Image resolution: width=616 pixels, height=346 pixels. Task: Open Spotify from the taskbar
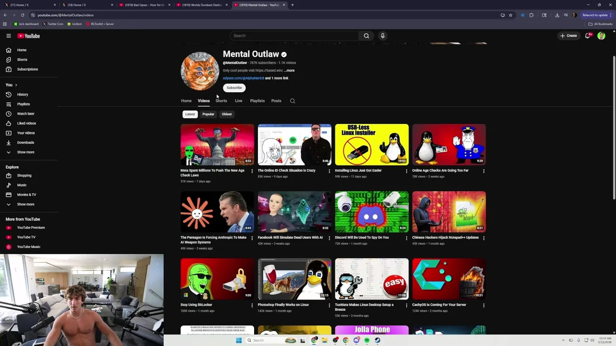(367, 340)
